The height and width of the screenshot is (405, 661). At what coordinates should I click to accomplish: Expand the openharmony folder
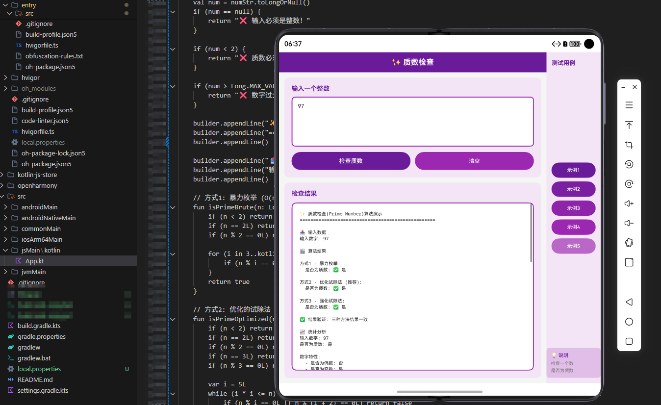[x=2, y=185]
